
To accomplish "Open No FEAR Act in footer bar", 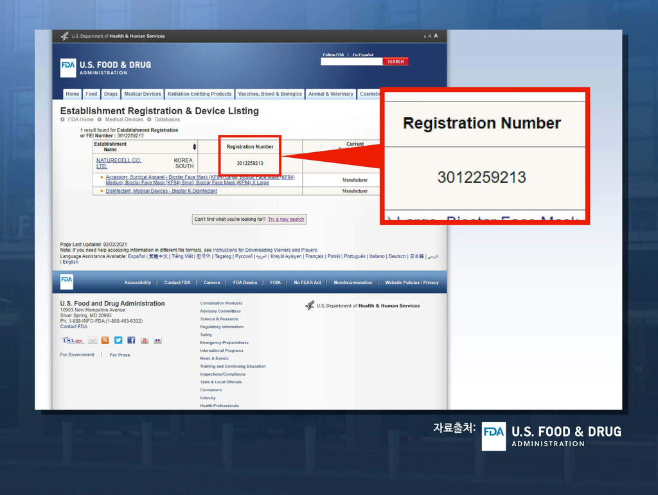I will (307, 282).
